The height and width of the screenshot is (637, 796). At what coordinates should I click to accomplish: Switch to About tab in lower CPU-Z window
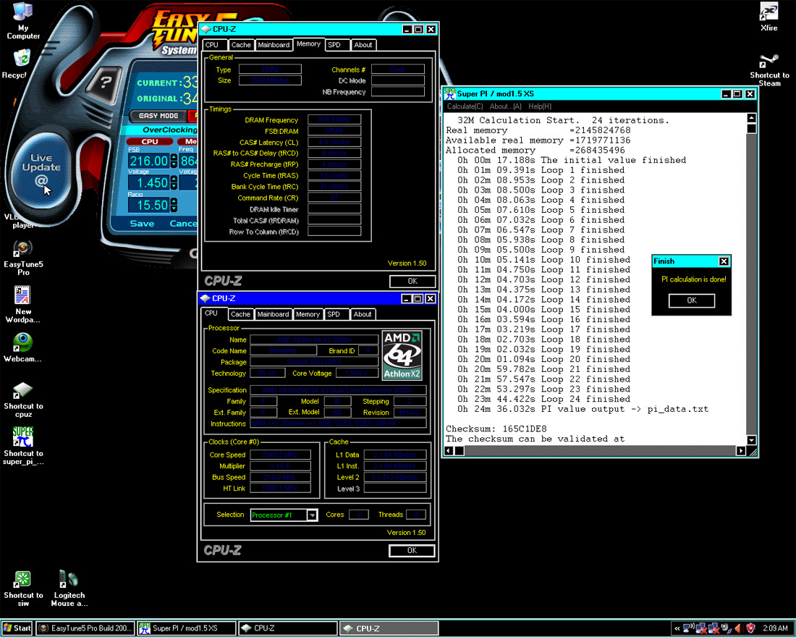click(363, 314)
